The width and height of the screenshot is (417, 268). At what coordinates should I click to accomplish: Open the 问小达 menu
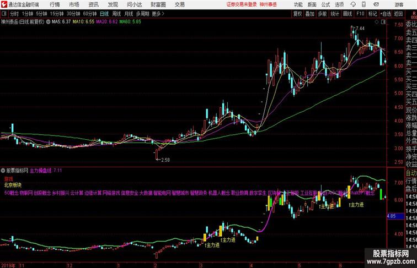[x=134, y=4]
